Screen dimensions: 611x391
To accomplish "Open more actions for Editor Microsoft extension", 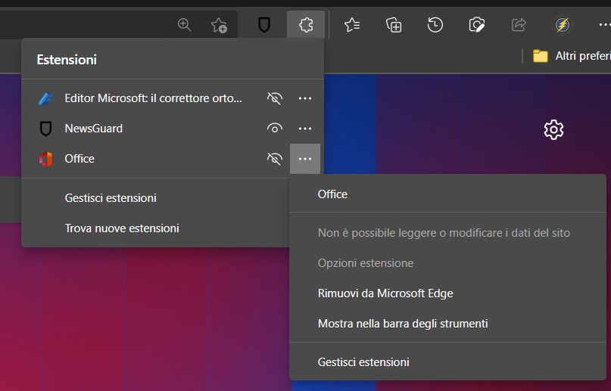I will 304,98.
